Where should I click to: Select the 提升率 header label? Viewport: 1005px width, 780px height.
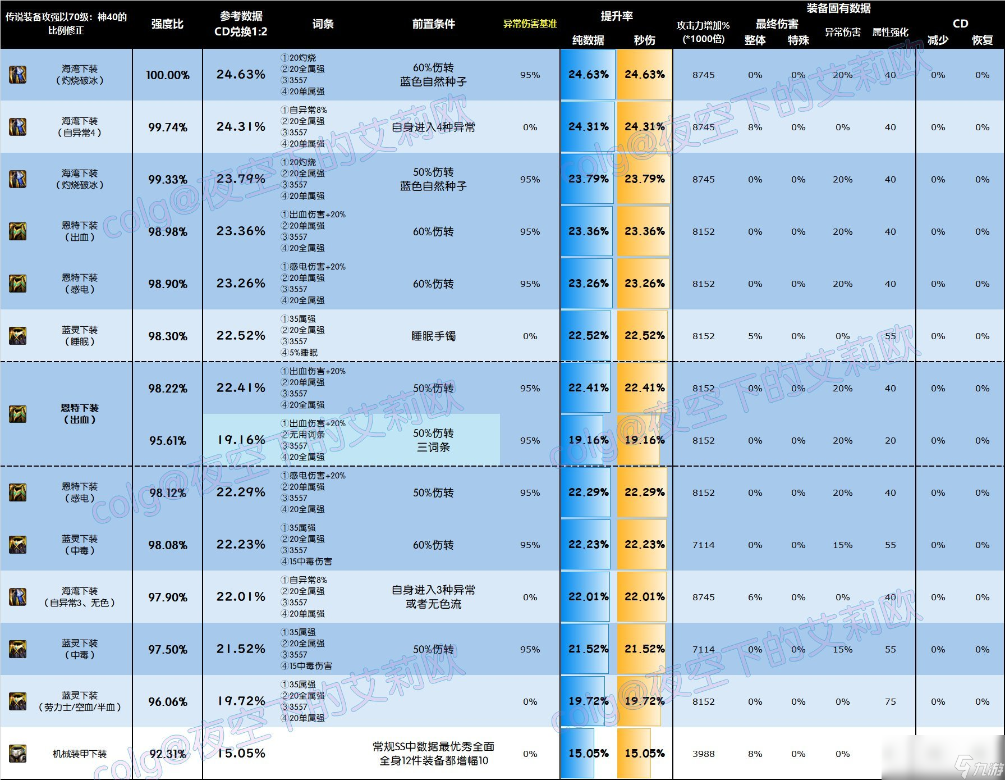[x=616, y=16]
